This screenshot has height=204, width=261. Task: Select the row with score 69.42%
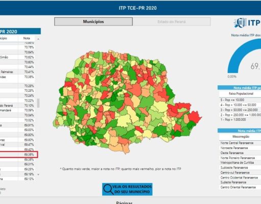pos(17,149)
